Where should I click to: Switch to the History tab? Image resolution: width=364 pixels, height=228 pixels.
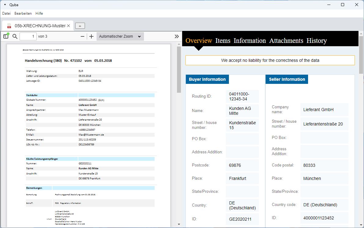click(317, 41)
